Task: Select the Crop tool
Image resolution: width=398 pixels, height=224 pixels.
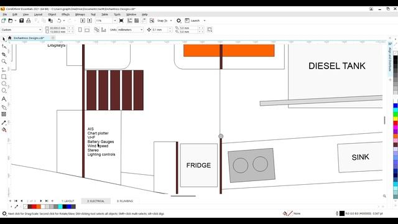Action: point(4,54)
